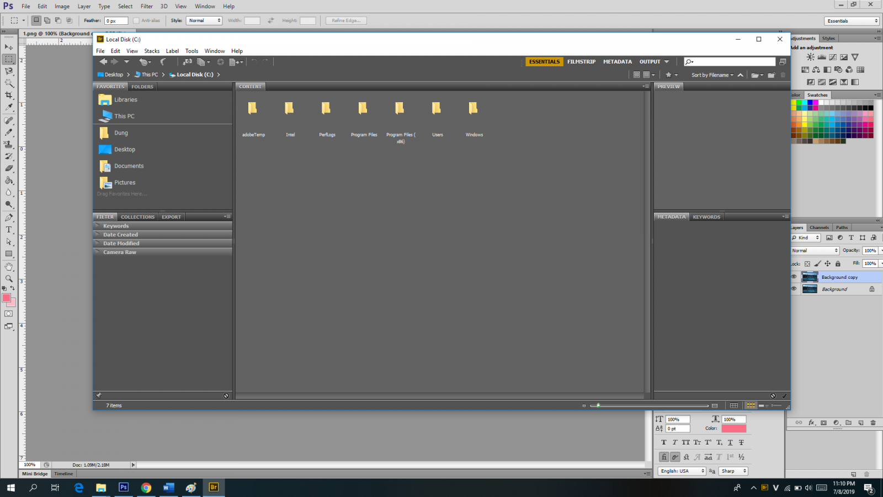Hide the Background copy layer
Screen dimensions: 883x497
(794, 277)
